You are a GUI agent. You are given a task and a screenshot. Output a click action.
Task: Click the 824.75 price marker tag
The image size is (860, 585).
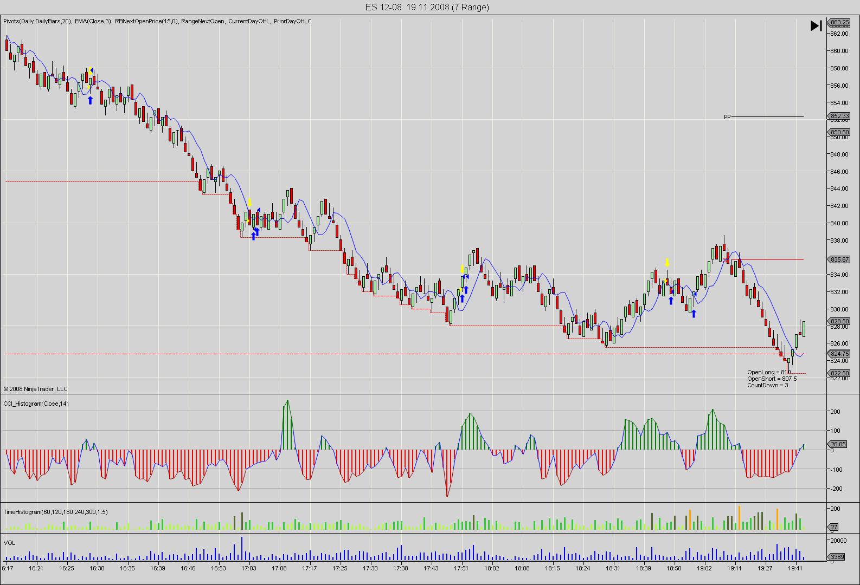[839, 354]
